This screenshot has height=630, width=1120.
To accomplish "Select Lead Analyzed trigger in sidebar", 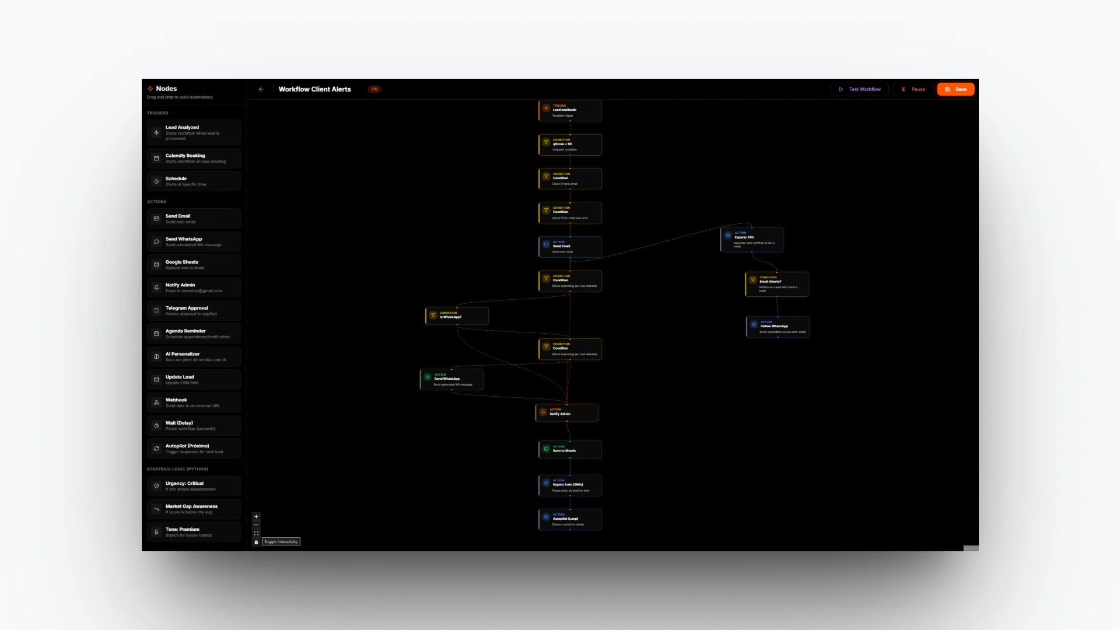I will pyautogui.click(x=194, y=132).
